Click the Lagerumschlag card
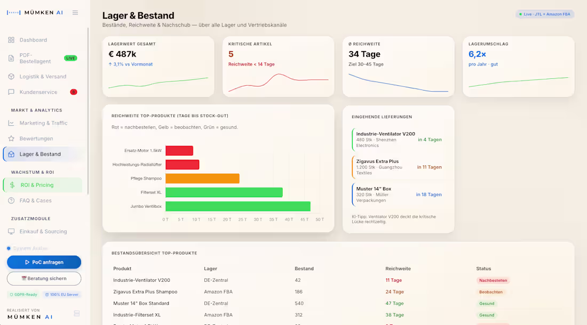 [519, 67]
